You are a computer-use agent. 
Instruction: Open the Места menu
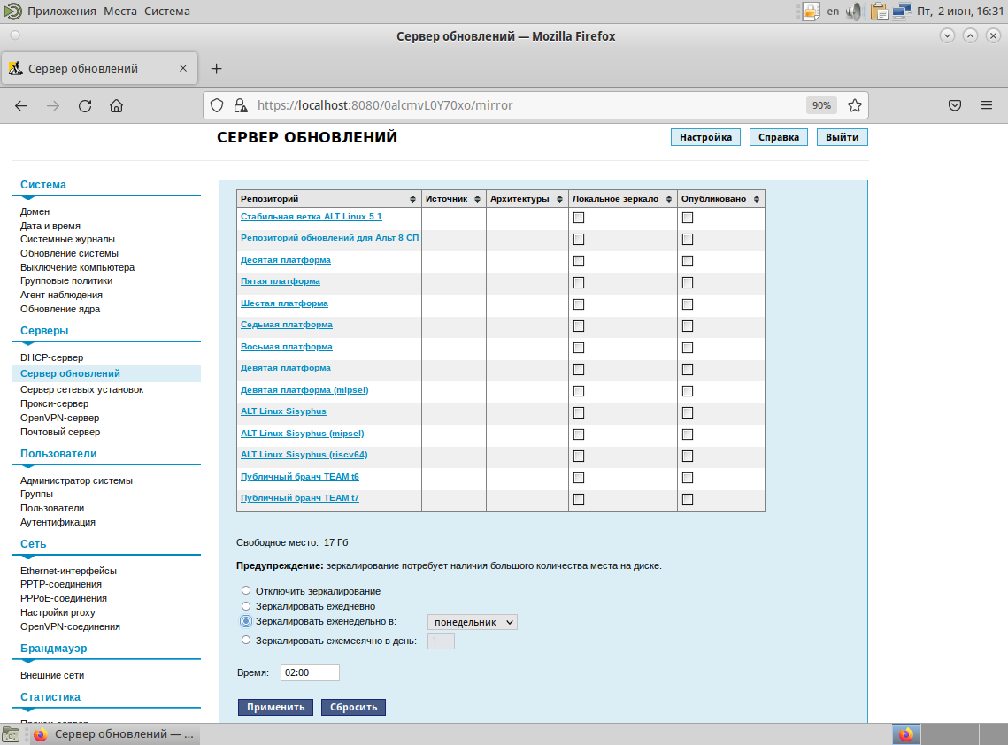pos(120,11)
